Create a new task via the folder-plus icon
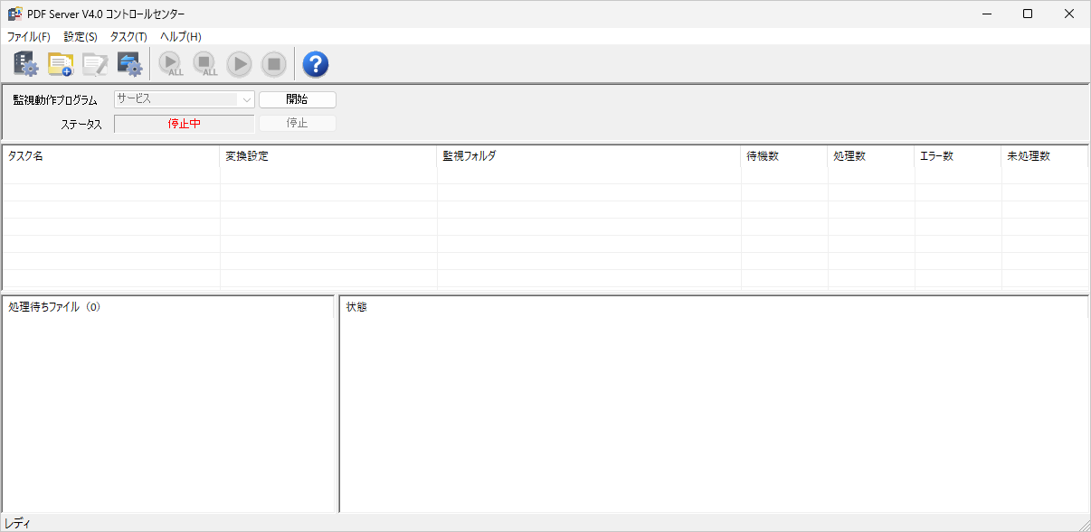The height and width of the screenshot is (532, 1091). click(60, 63)
